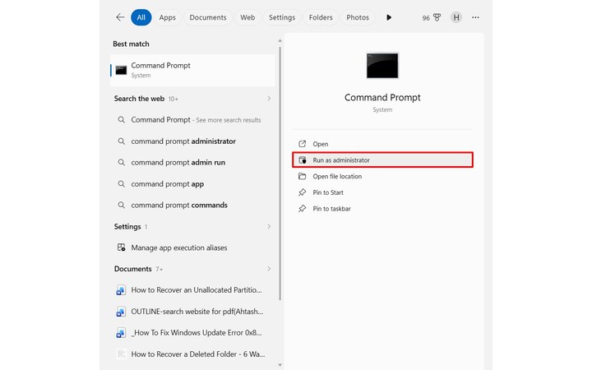592x370 pixels.
Task: Open the three-dot more options menu
Action: (475, 17)
